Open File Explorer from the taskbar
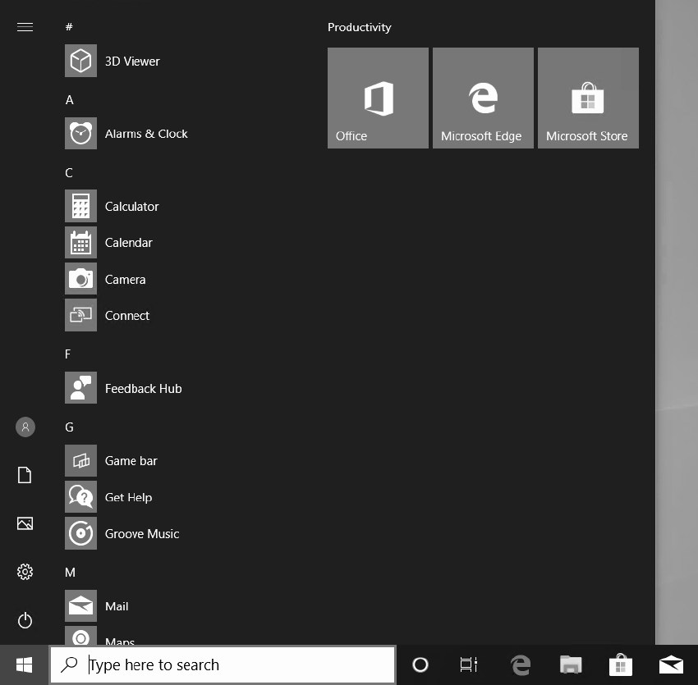Image resolution: width=698 pixels, height=685 pixels. tap(571, 664)
